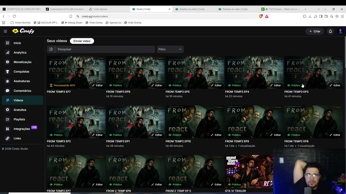Open the hamburger menu beside Cinefy logo
The image size is (346, 194).
click(x=5, y=31)
